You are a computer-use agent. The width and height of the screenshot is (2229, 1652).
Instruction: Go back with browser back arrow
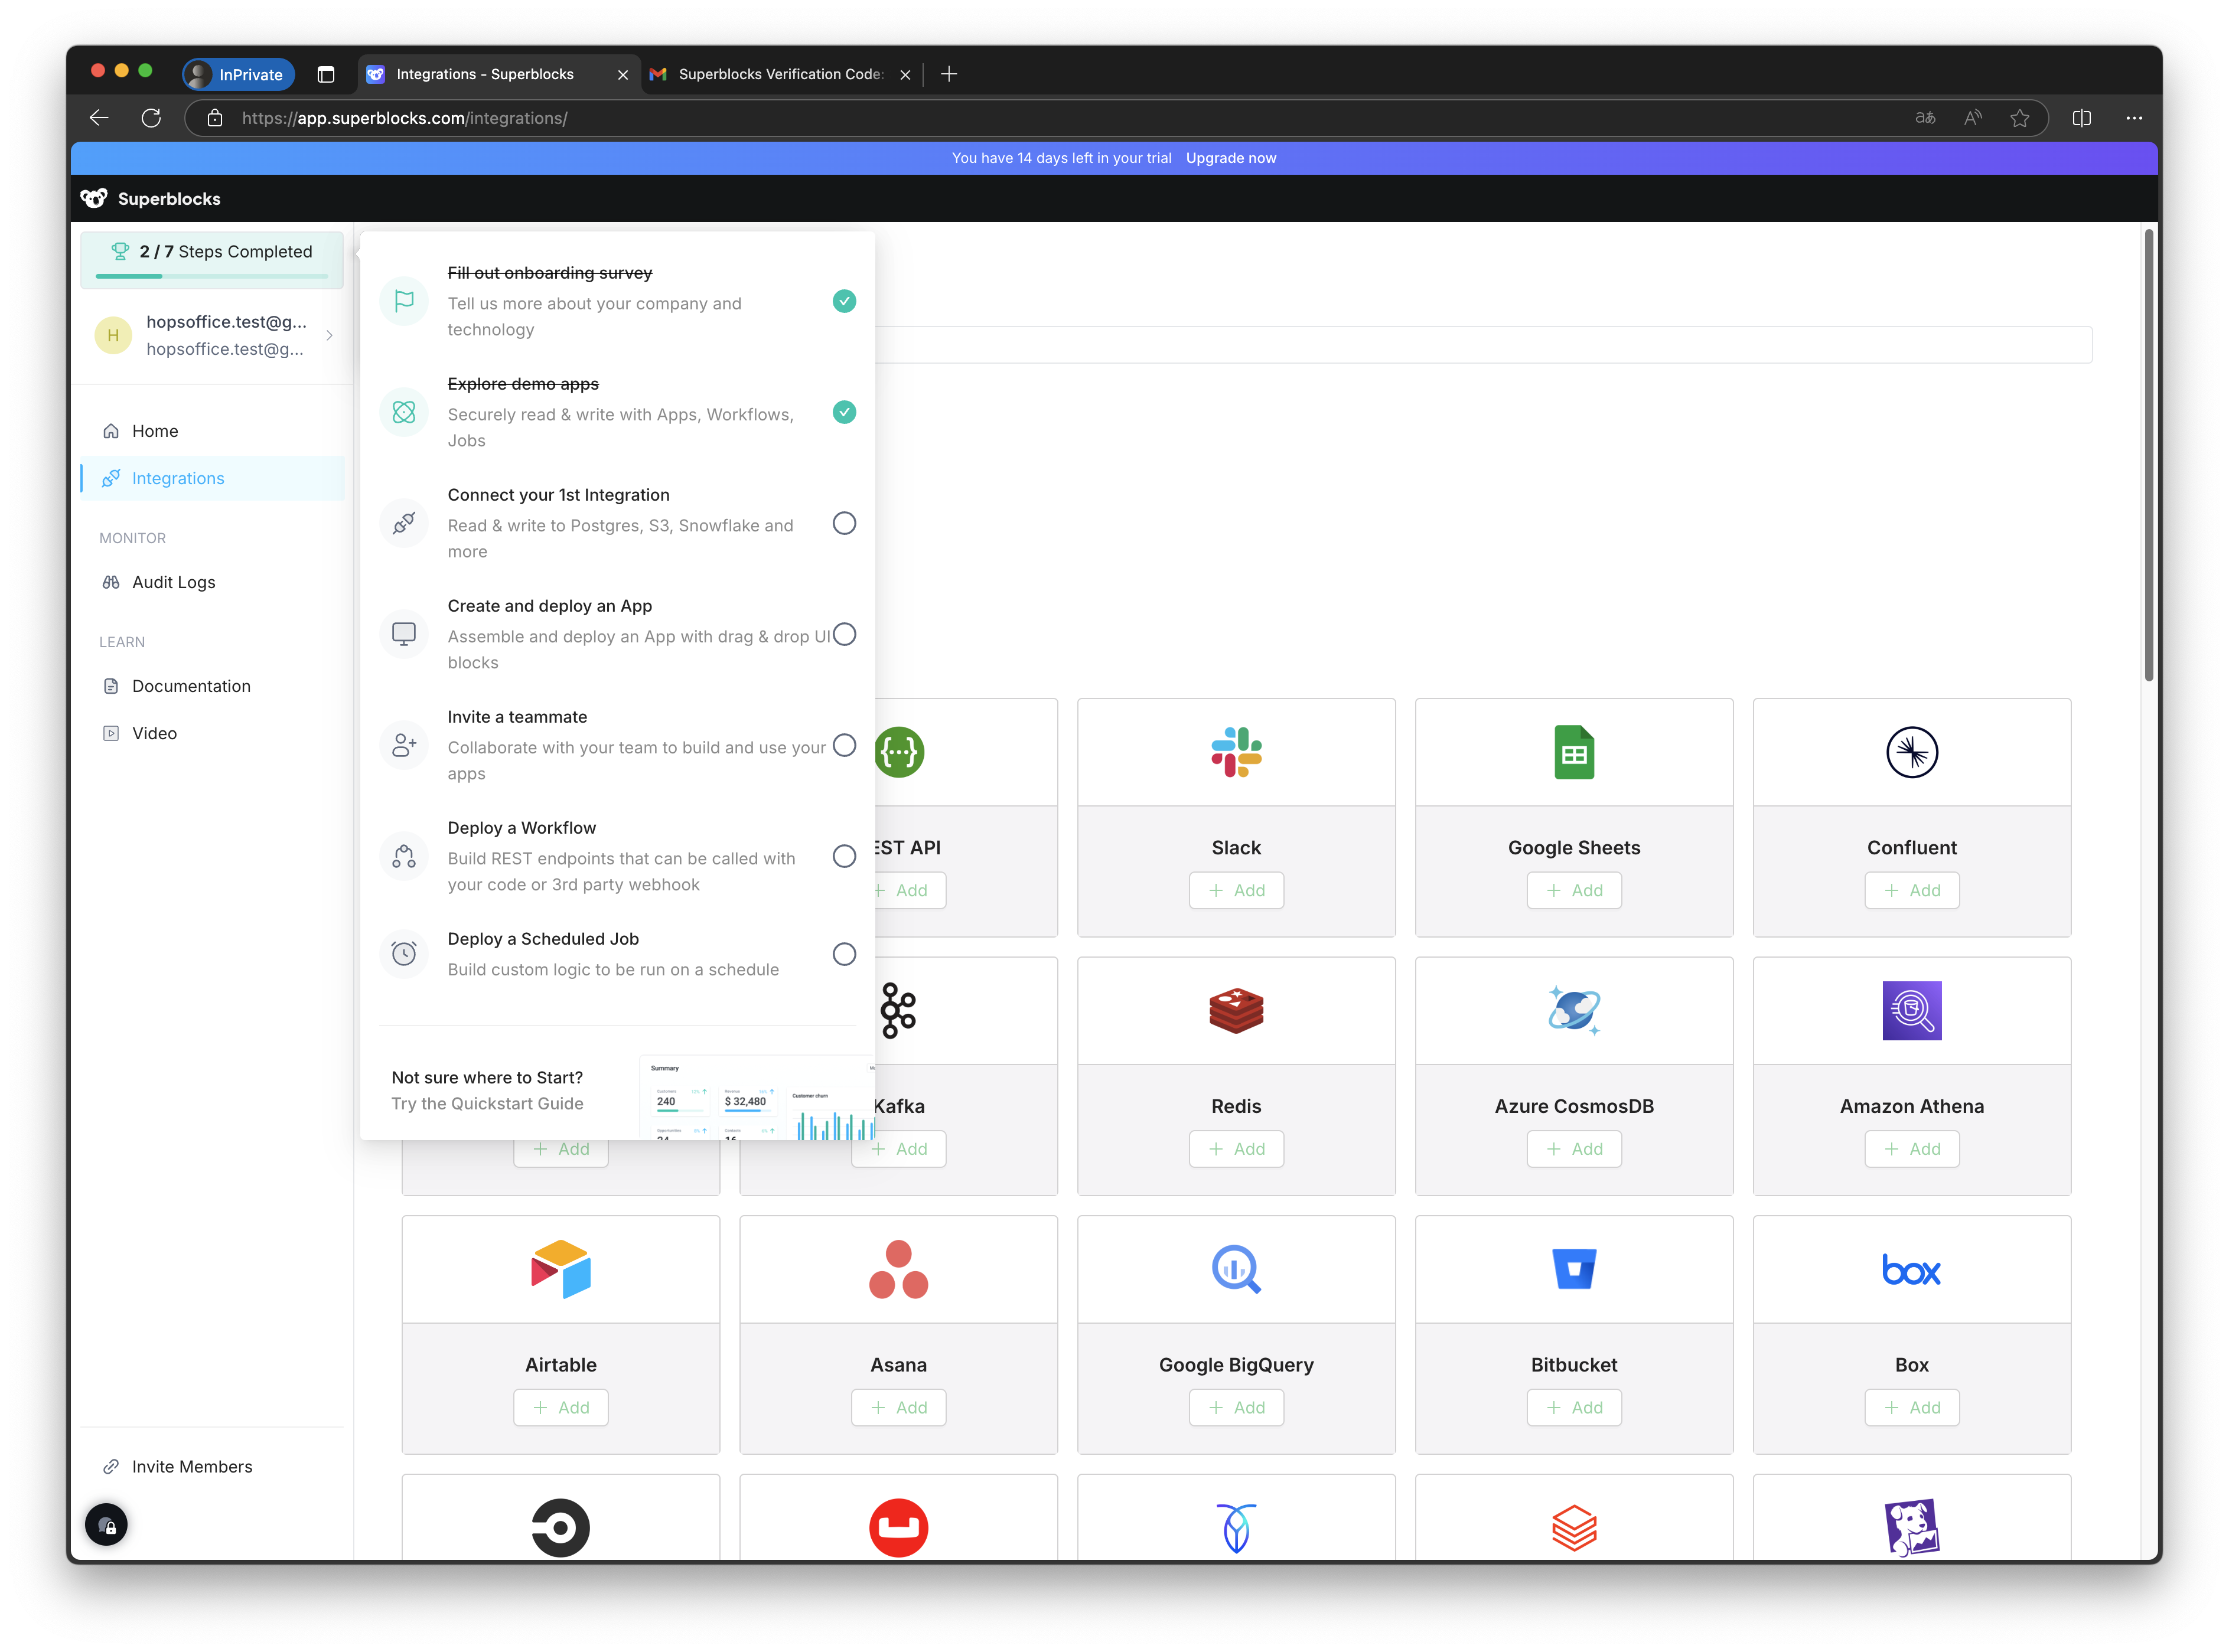(x=98, y=118)
